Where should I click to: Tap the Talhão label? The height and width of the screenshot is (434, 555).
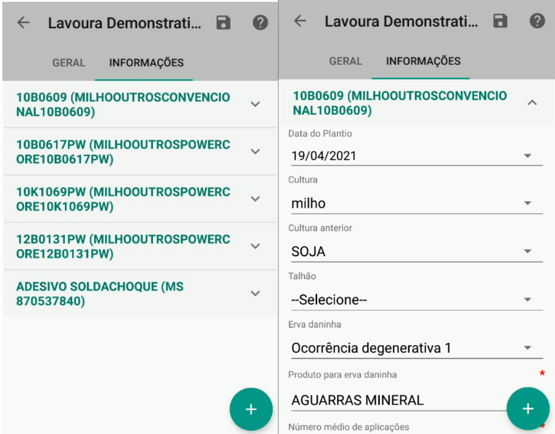(x=302, y=276)
